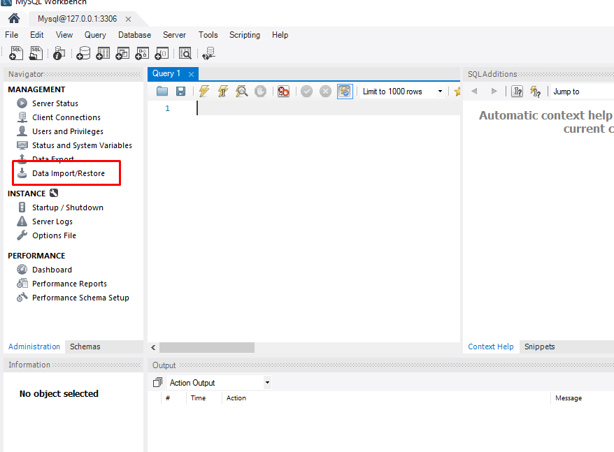Viewport: 614px width, 452px height.
Task: Open the Database menu
Action: click(x=134, y=35)
